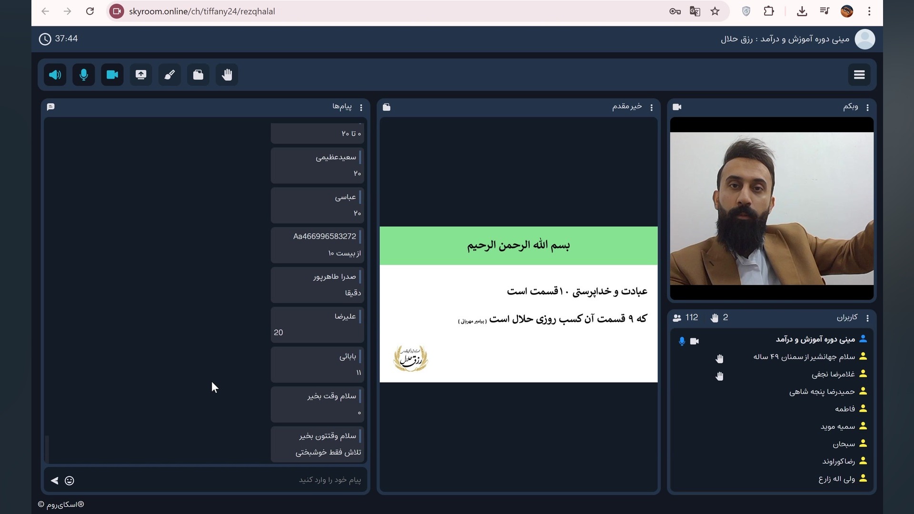The width and height of the screenshot is (914, 514).
Task: Open the webcam panel options menu
Action: (x=867, y=108)
